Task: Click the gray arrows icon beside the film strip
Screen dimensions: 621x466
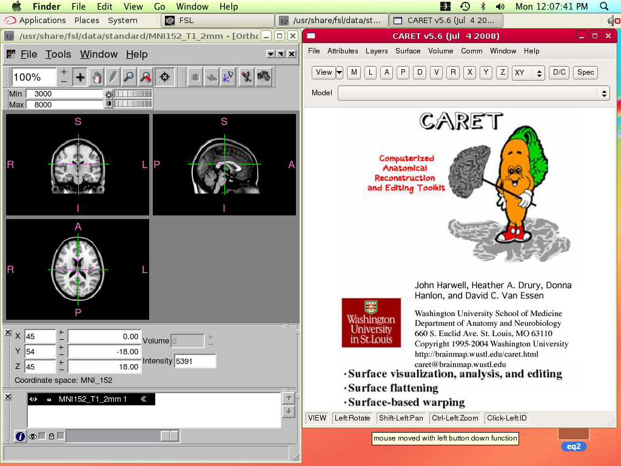Action: (212, 77)
